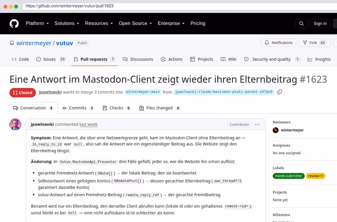Copy the head branch name icon

click(x=279, y=92)
